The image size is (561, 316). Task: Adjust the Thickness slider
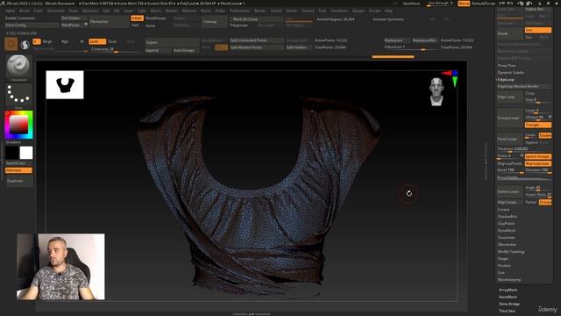[x=524, y=149]
